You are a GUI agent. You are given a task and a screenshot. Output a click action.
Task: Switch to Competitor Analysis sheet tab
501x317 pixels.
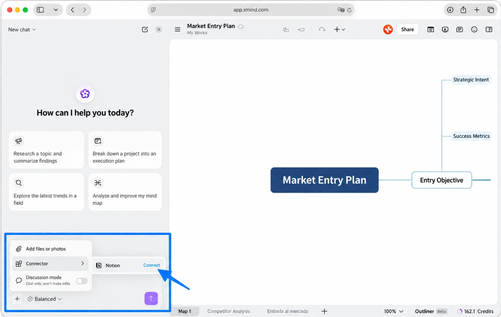(228, 311)
